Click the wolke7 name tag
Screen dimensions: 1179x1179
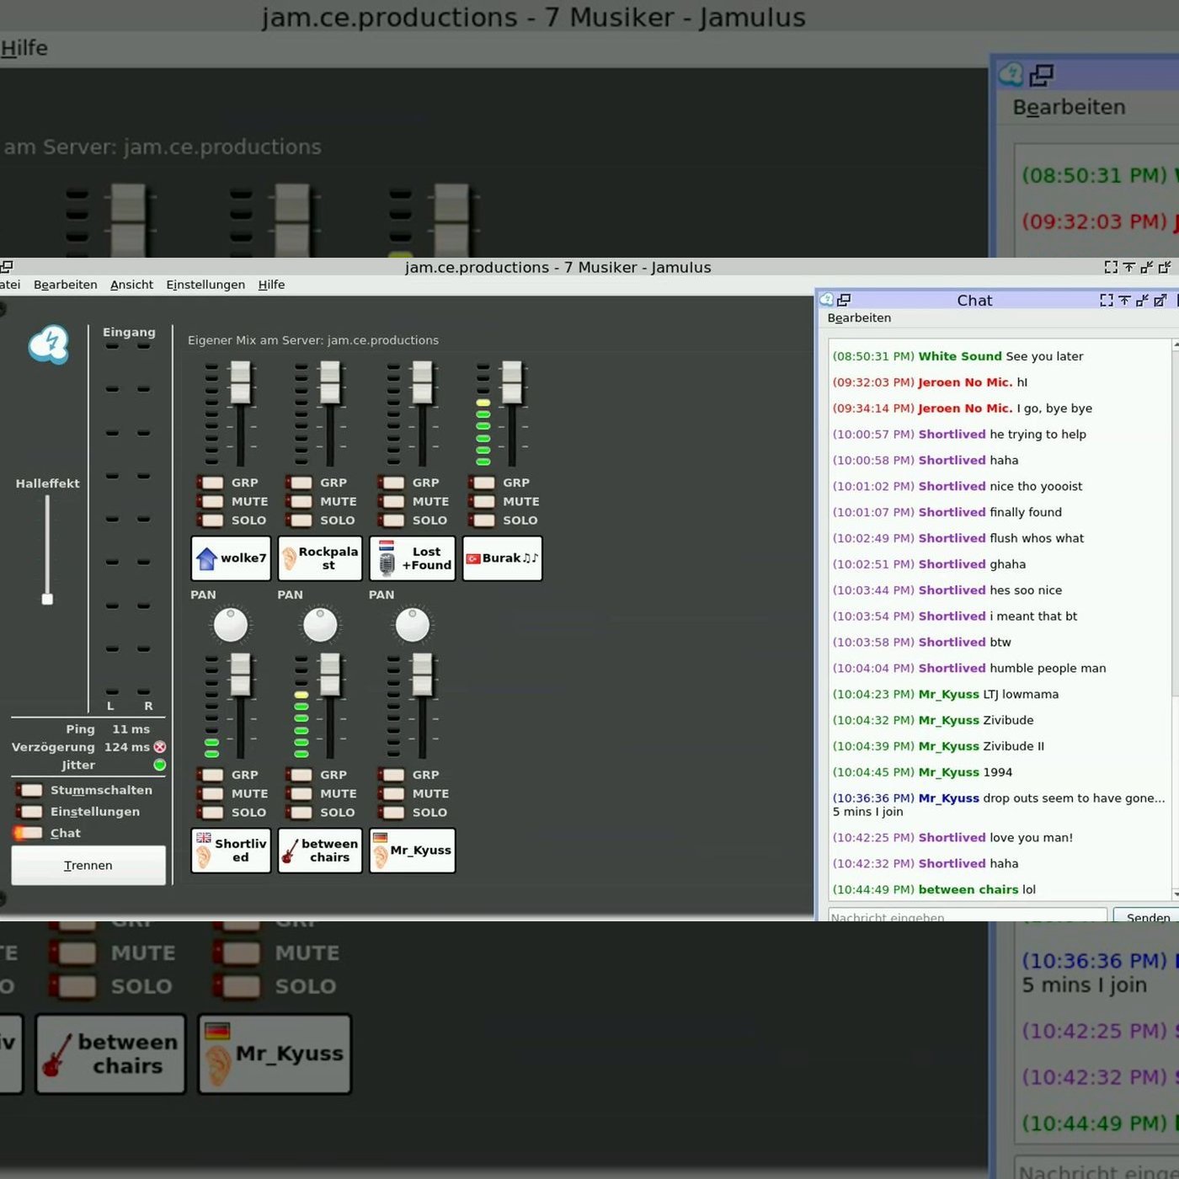click(x=231, y=558)
